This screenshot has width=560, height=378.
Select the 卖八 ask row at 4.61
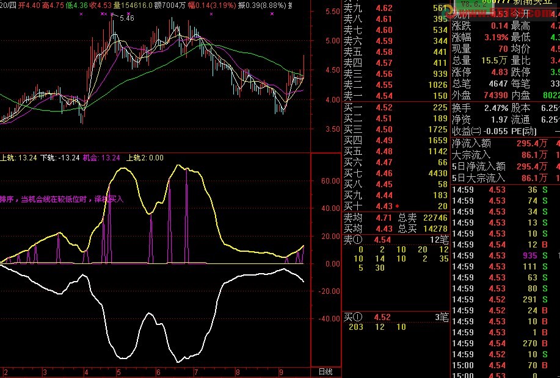pyautogui.click(x=395, y=20)
